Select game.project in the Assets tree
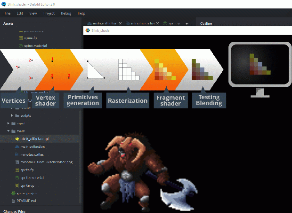Screen dimensions: 292x213 point(27,193)
